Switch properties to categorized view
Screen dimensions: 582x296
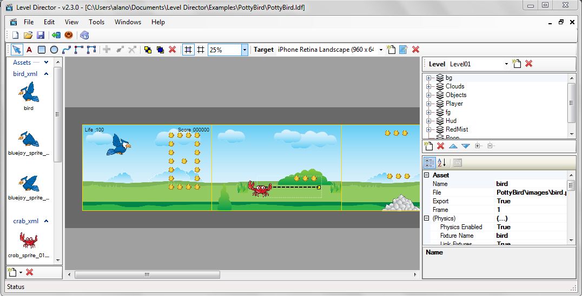click(x=429, y=162)
